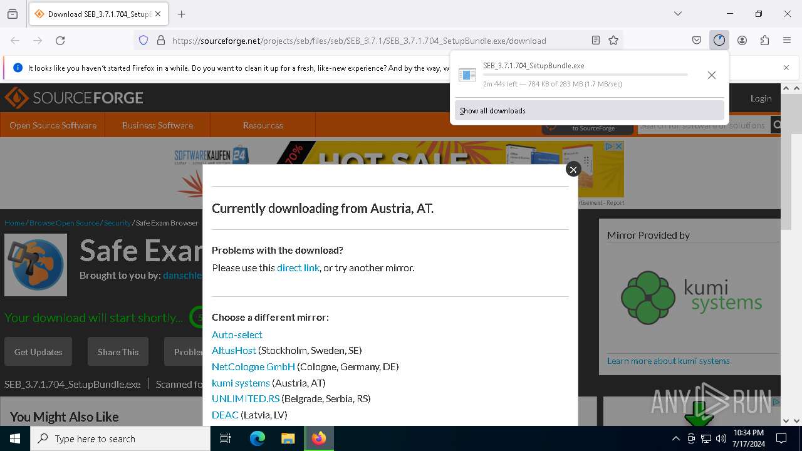Click the taskbar search box

tap(120, 438)
